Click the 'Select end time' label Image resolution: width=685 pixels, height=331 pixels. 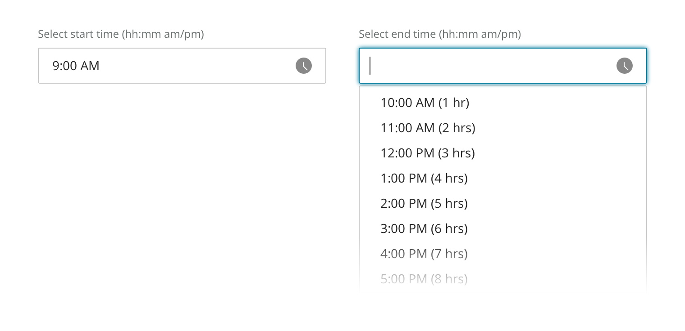click(x=439, y=34)
